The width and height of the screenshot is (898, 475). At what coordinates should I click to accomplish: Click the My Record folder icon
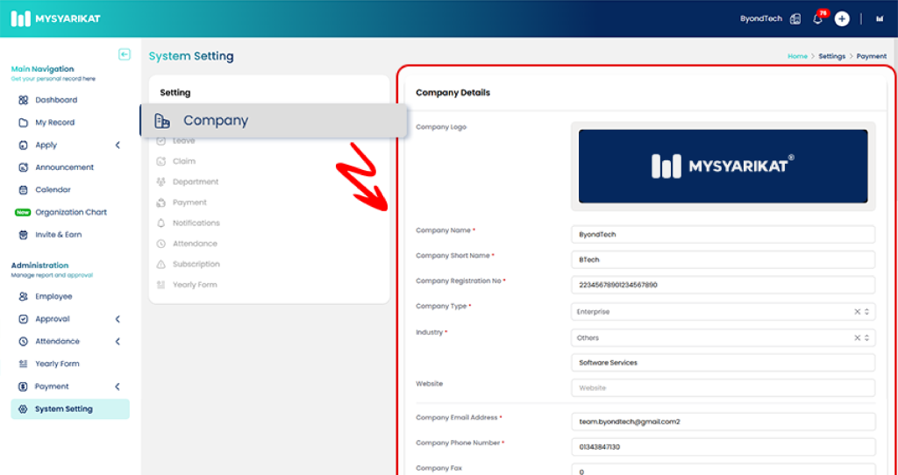tap(23, 123)
